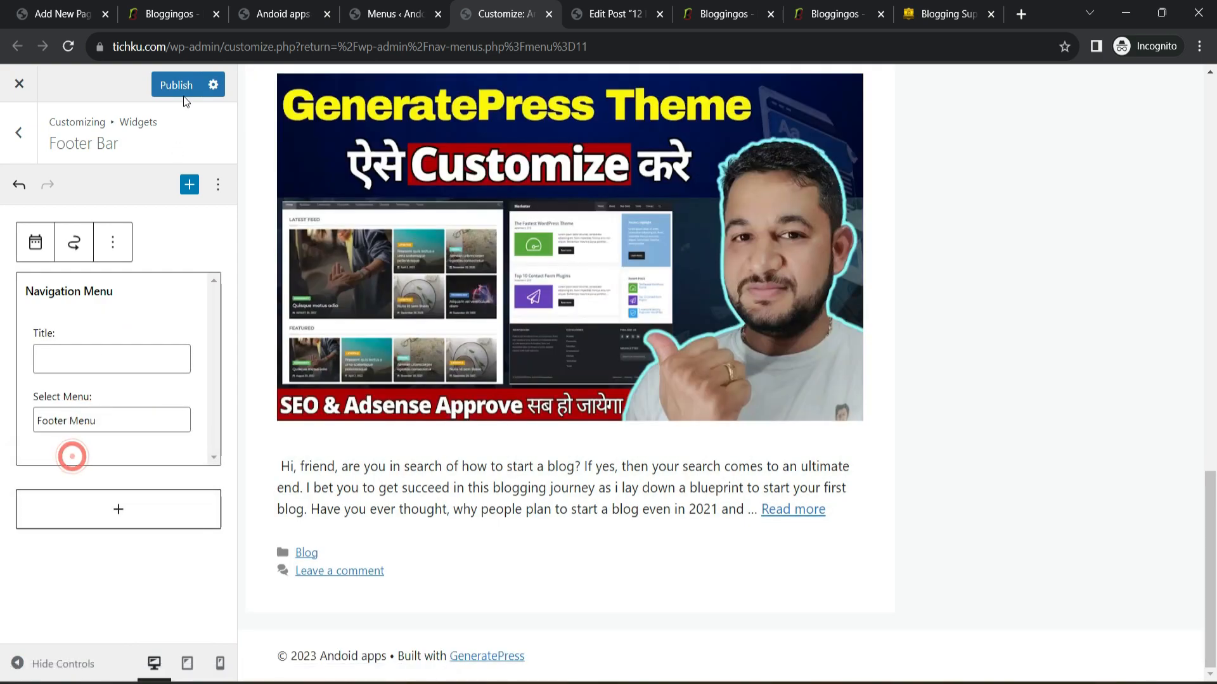Viewport: 1217px width, 684px height.
Task: Open Chrome three-dot menu
Action: tap(1199, 46)
